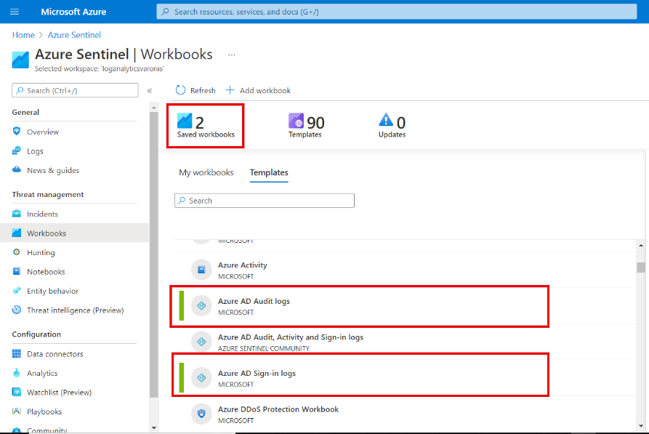Click the sidebar scroll down arrow
The image size is (649, 434).
pyautogui.click(x=154, y=427)
